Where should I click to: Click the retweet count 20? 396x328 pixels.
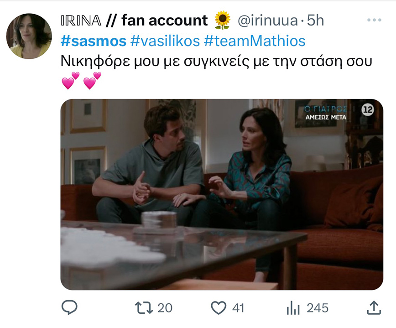click(165, 308)
